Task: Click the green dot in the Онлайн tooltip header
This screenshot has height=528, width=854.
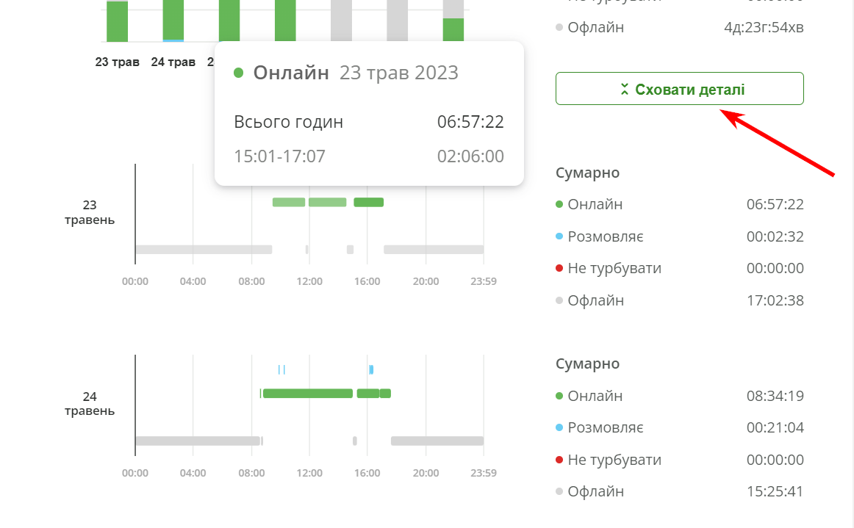Action: 239,73
